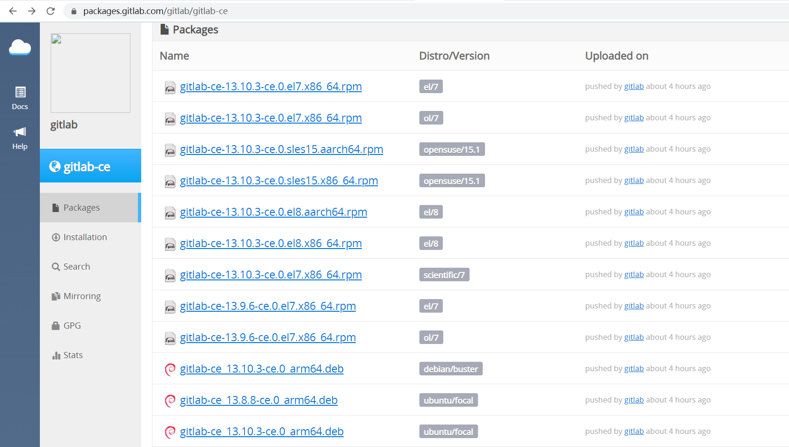Click debian icon in debian/buster row
789x447 pixels.
(170, 369)
